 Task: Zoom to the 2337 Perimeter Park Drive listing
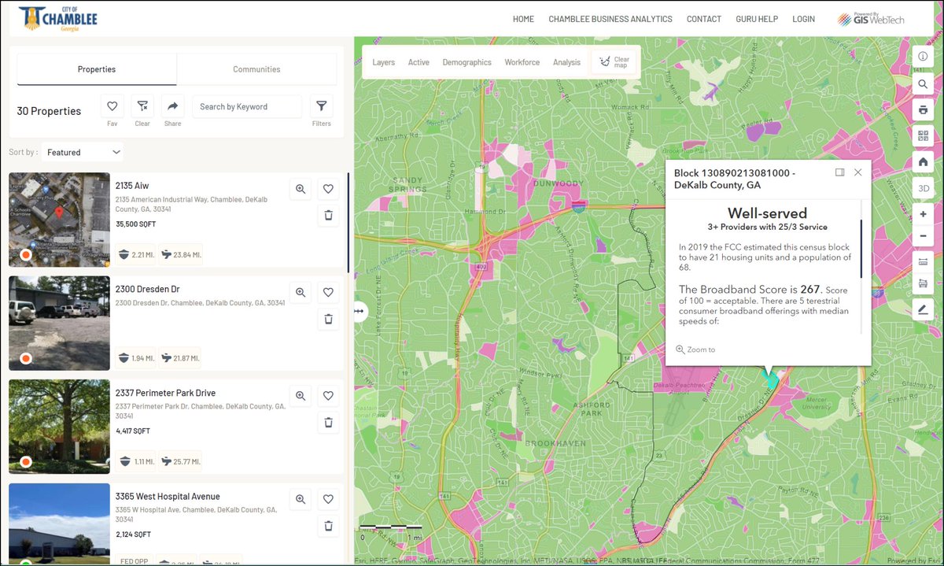(x=300, y=395)
